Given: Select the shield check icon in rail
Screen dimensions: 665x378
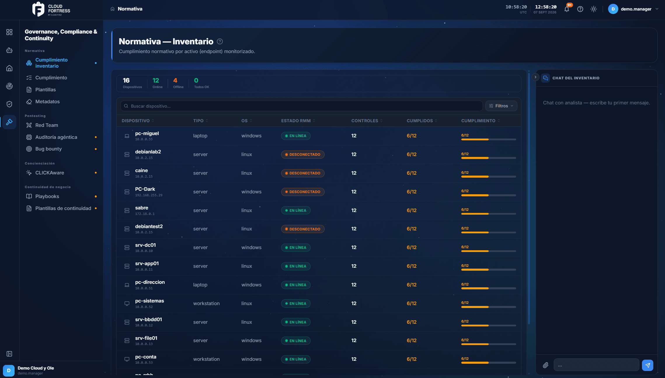Looking at the screenshot, I should coord(9,104).
